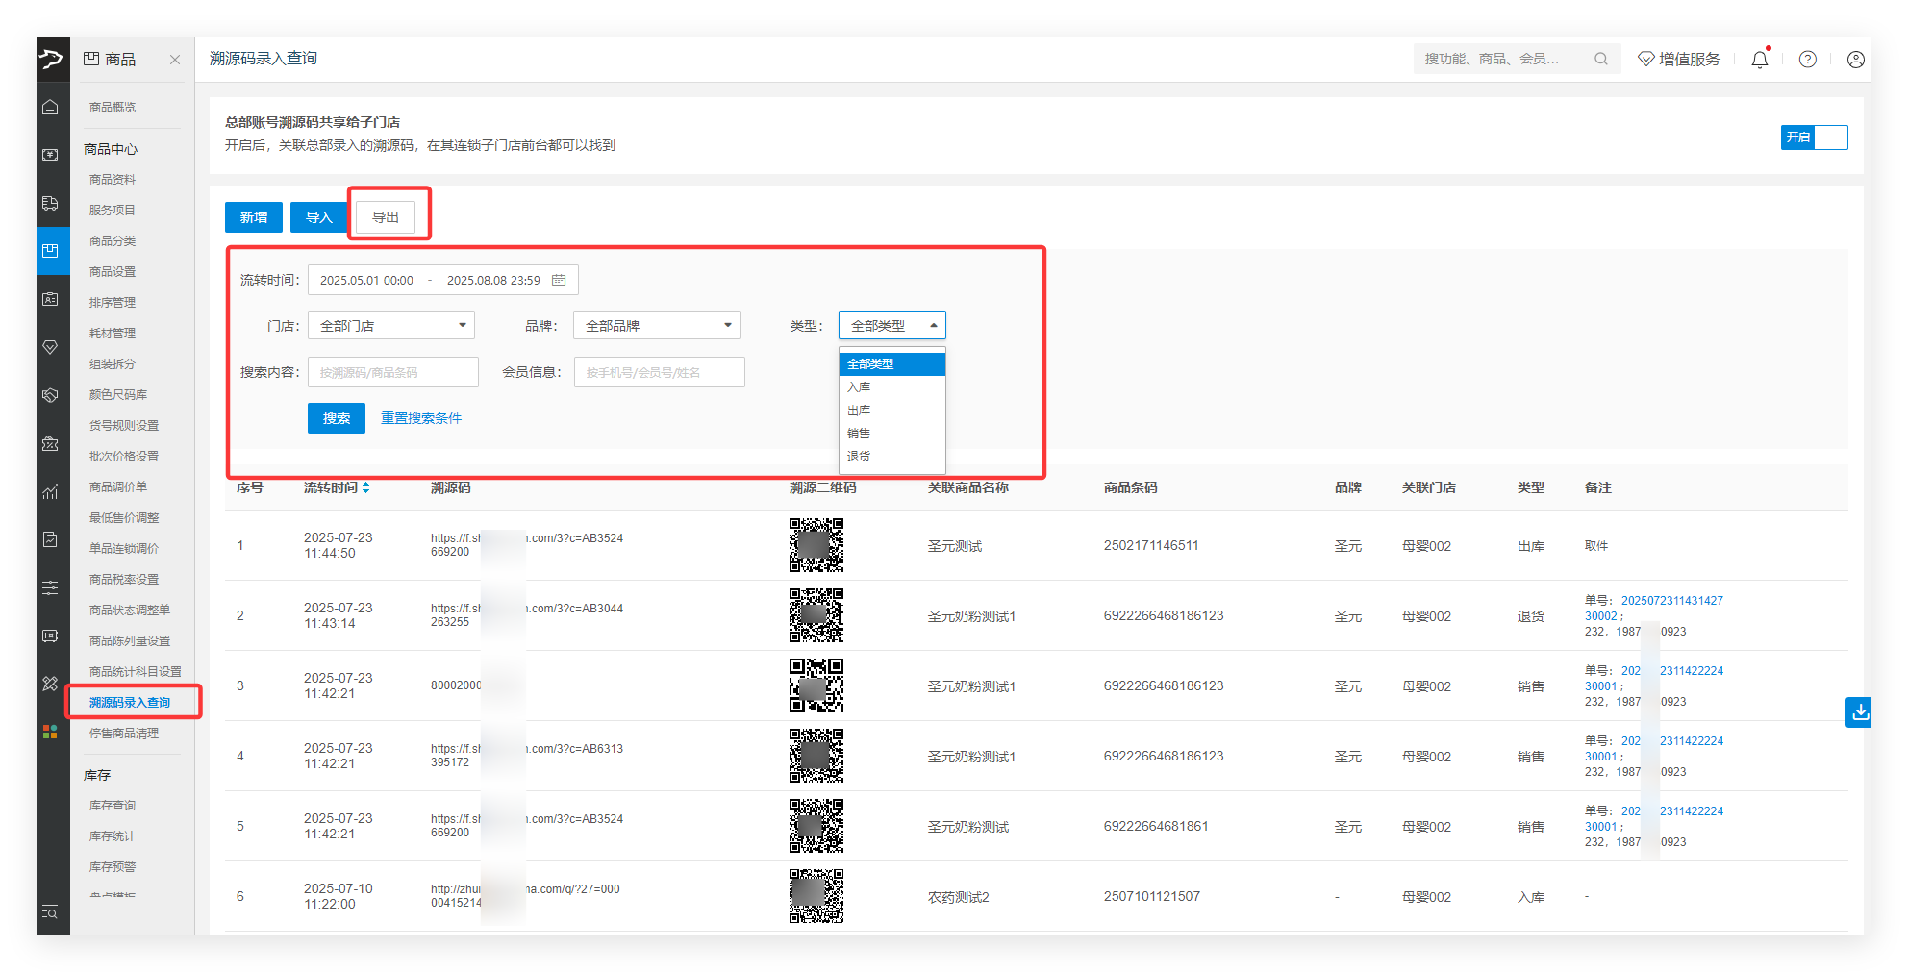Open 库存查询 in side menu
The height and width of the screenshot is (972, 1908).
(113, 806)
